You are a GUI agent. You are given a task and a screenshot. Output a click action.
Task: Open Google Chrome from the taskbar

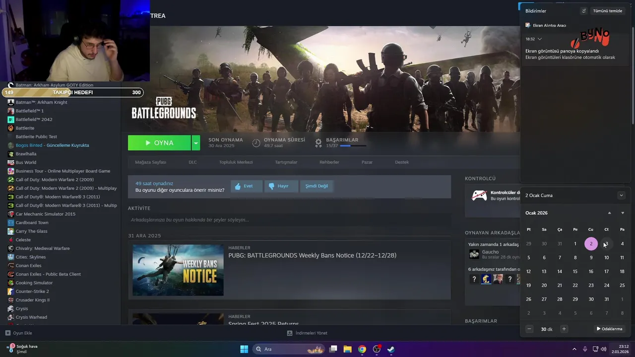click(362, 349)
